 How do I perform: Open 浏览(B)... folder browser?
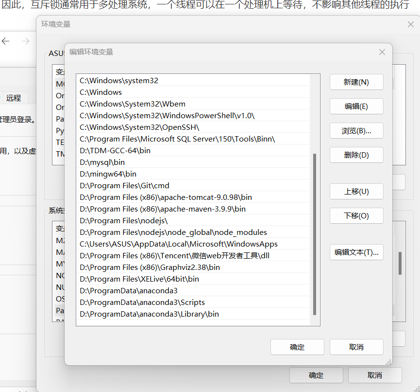[356, 131]
